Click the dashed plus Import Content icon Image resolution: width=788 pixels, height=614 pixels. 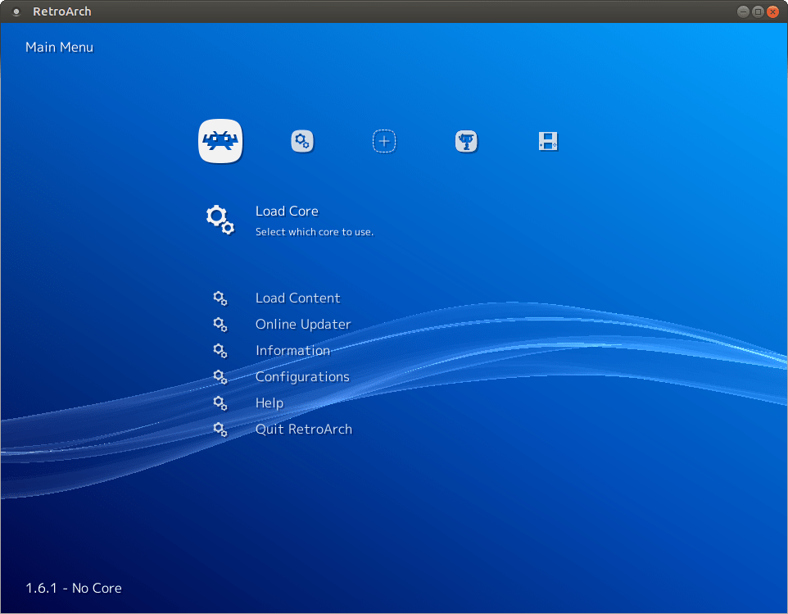383,141
